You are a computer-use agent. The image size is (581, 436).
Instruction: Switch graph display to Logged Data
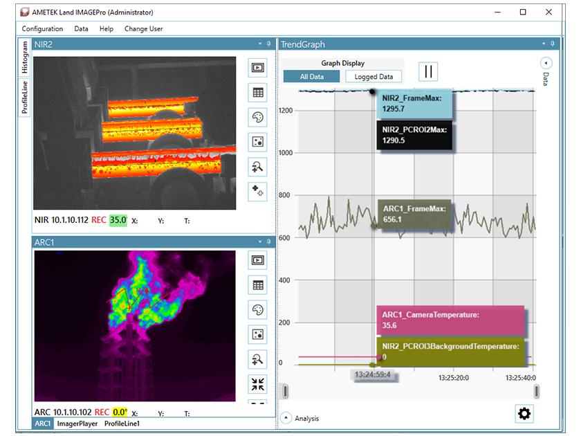click(373, 77)
